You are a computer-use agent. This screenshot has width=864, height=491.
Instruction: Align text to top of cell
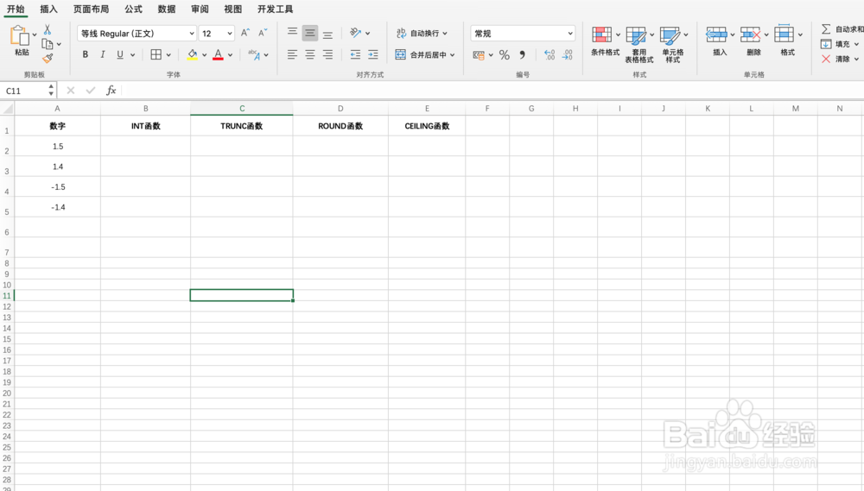pos(293,33)
